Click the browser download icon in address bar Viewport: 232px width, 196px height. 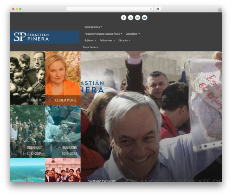[158, 9]
